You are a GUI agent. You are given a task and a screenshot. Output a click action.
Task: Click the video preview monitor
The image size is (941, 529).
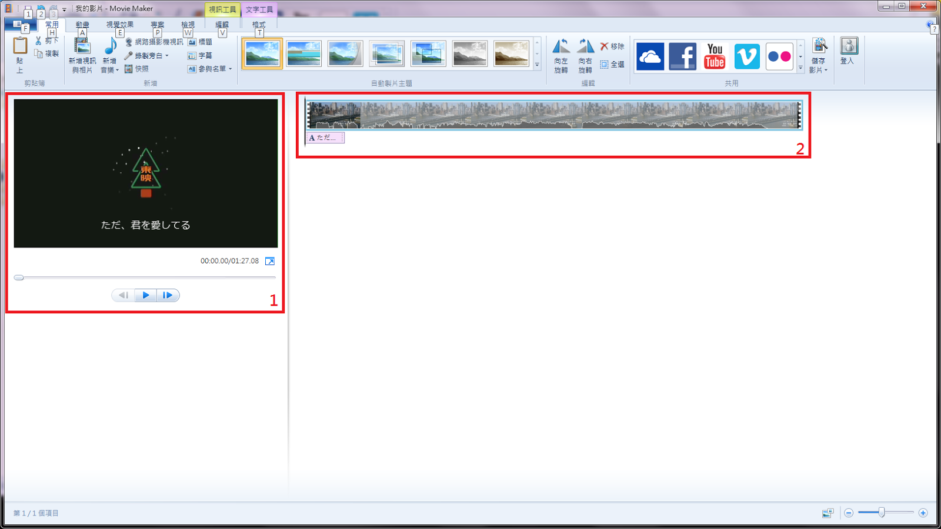pyautogui.click(x=146, y=173)
